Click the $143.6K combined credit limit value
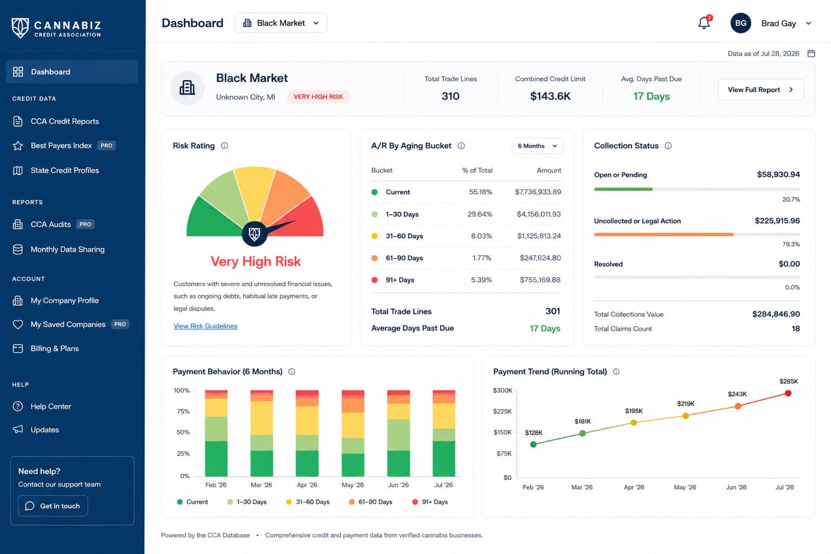 pos(550,96)
